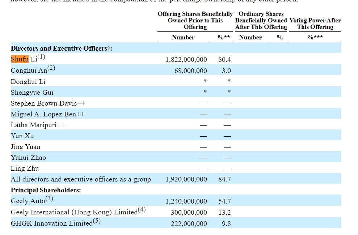Viewport: 358px width, 235px height.
Task: Click the name "Ling Zhu"
Action: 25,168
